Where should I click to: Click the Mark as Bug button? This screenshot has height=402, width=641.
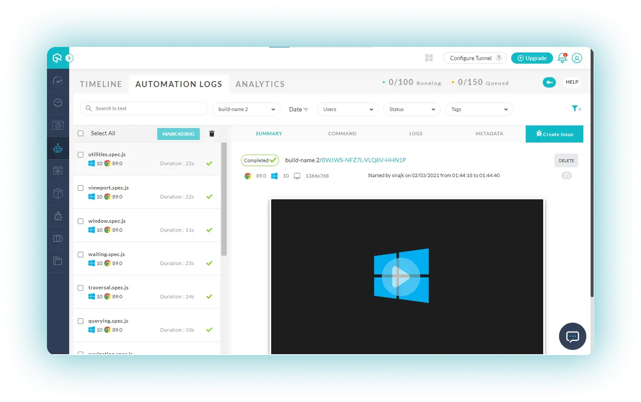point(178,134)
